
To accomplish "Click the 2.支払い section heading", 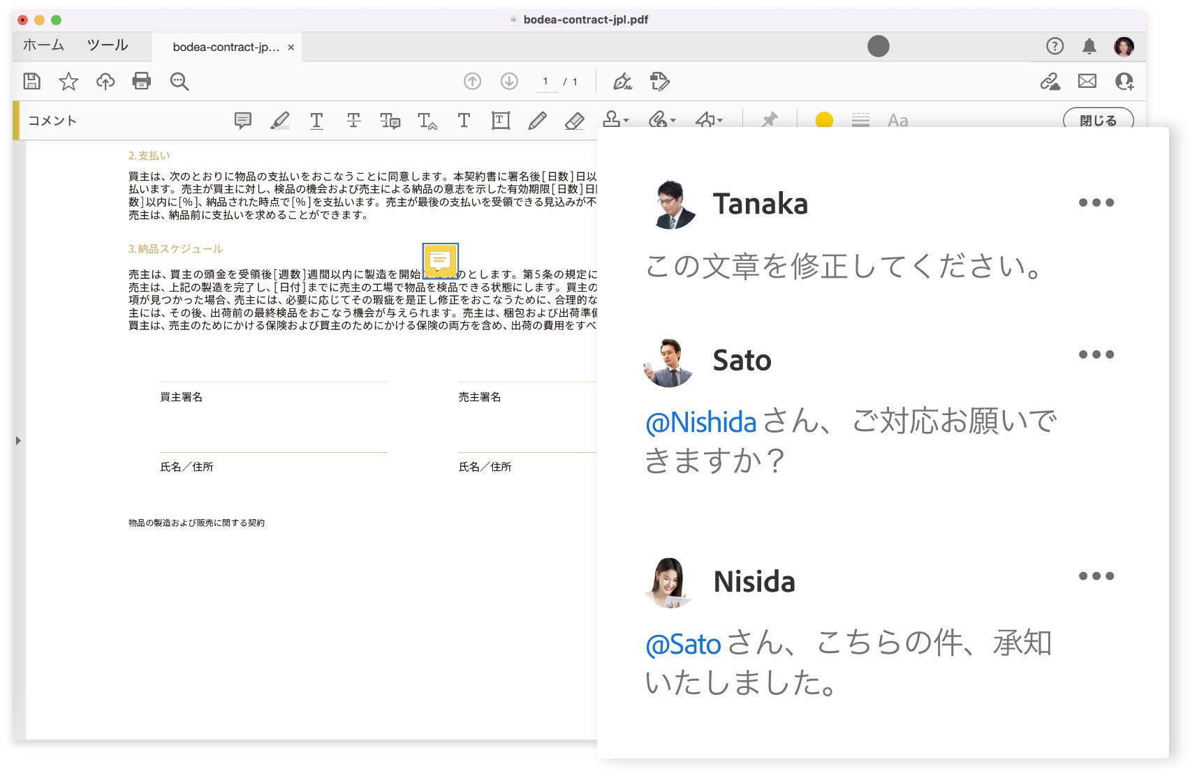I will coord(149,156).
